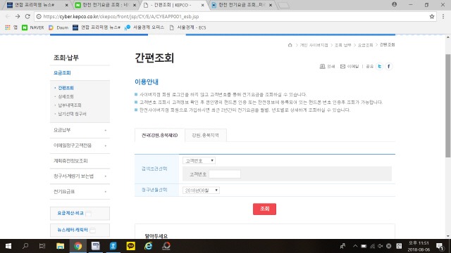This screenshot has width=451, height=253.
Task: Select 납기선택 청구서 in the side menu
Action: tap(72, 114)
